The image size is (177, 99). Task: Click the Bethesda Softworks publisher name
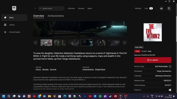163,76
